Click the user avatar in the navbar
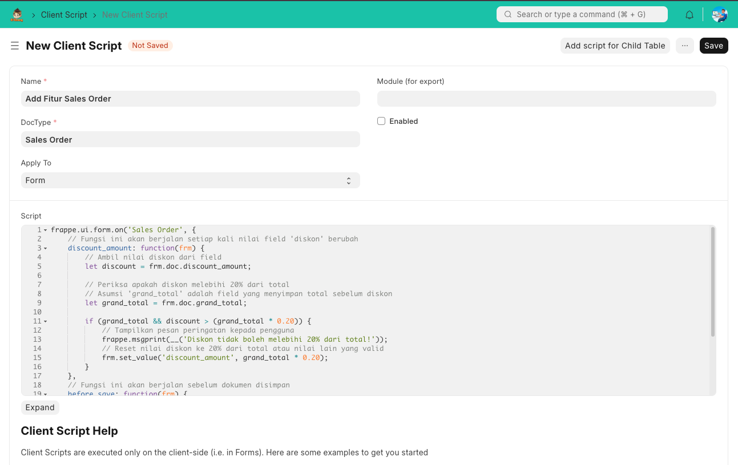This screenshot has width=738, height=465. 720,14
